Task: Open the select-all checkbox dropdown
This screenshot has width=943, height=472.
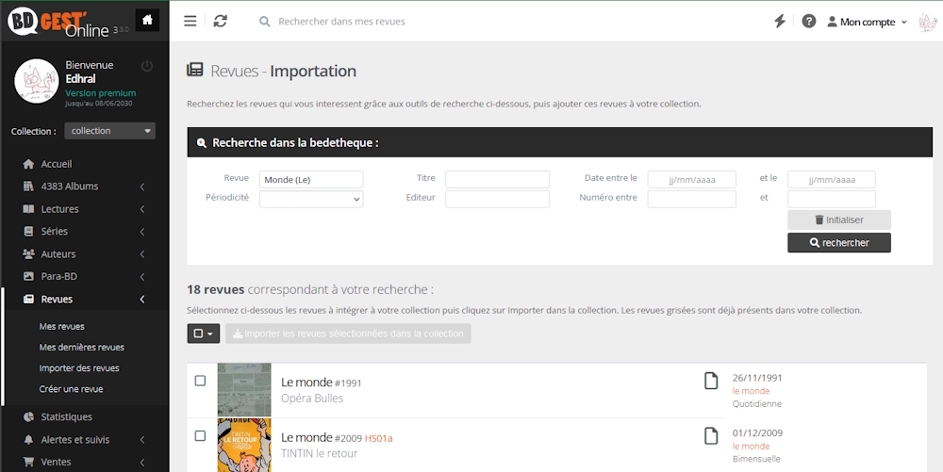Action: pyautogui.click(x=204, y=334)
